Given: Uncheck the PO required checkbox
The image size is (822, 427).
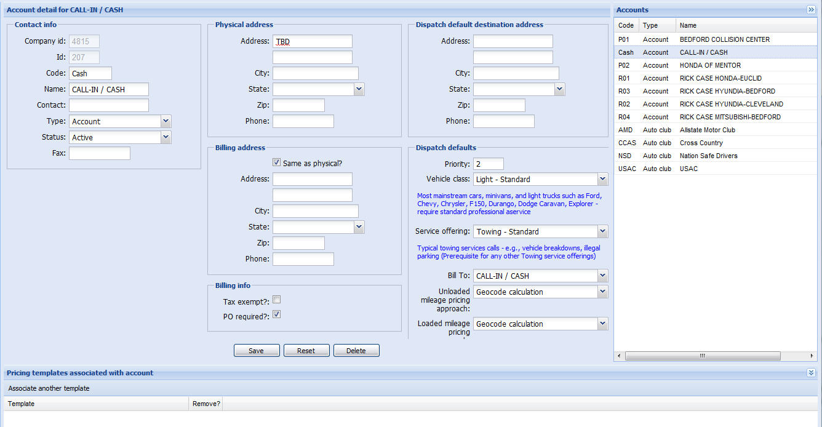Looking at the screenshot, I should (277, 314).
